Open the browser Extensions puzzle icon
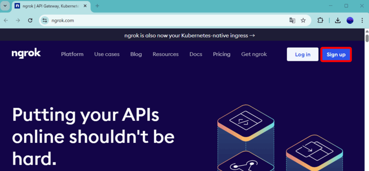The height and width of the screenshot is (171, 369). pyautogui.click(x=320, y=21)
